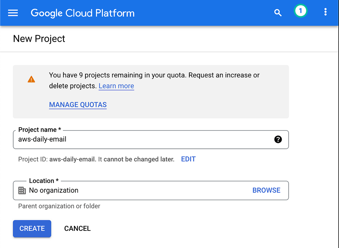Click the Project name help question icon
This screenshot has width=339, height=248.
[x=278, y=139]
